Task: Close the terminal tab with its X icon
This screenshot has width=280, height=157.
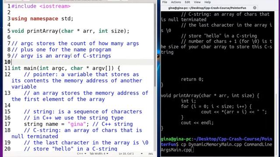Action: (255, 8)
